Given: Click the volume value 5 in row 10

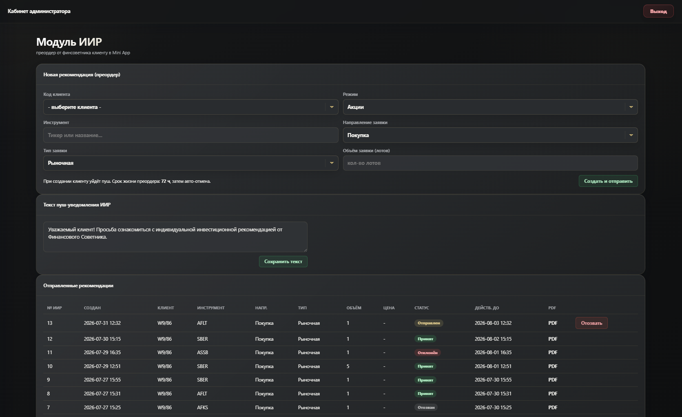Looking at the screenshot, I should pyautogui.click(x=348, y=366).
